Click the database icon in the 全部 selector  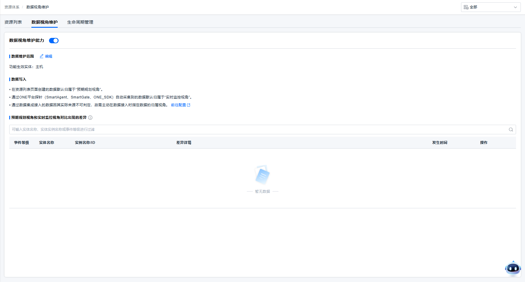pyautogui.click(x=466, y=7)
